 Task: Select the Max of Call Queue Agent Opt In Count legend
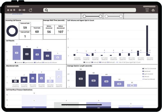point(128,62)
